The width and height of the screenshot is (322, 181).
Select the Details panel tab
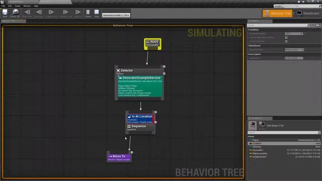pos(260,21)
